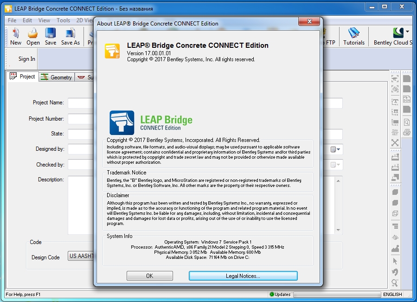Switch to the Geometry tab
Screen dimensions: 417x302
tap(57, 77)
